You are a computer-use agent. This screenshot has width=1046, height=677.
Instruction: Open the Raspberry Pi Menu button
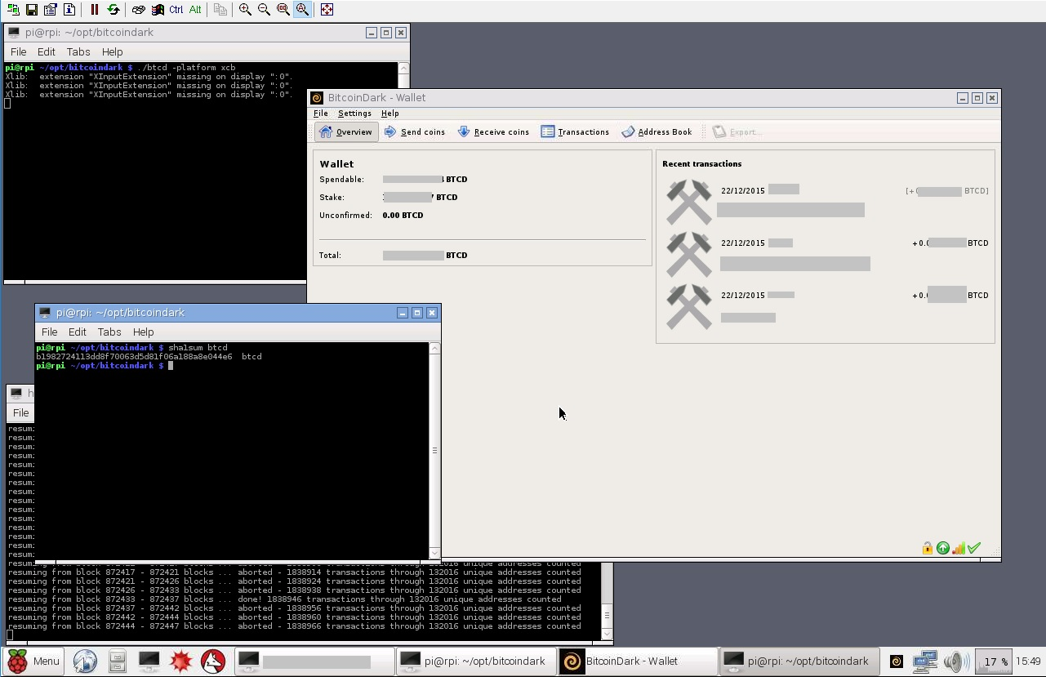(34, 661)
